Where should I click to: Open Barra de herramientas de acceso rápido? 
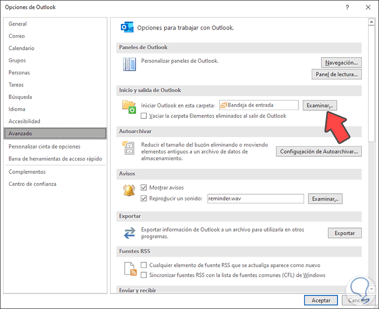click(56, 158)
